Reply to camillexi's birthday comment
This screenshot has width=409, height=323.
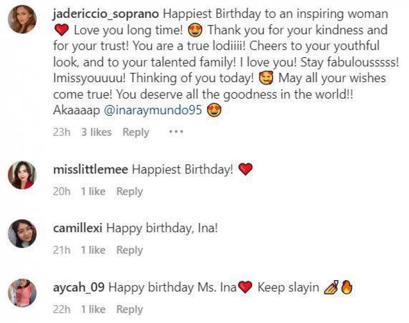coord(130,250)
